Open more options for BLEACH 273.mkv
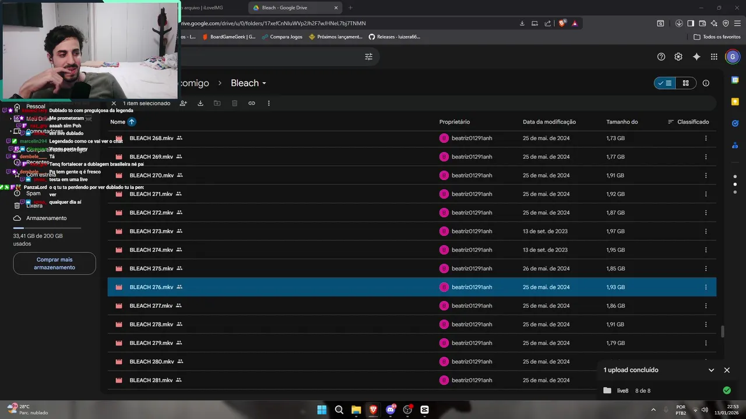746x419 pixels. tap(706, 231)
